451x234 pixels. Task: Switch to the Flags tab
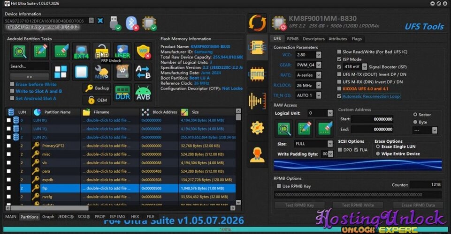tap(357, 39)
